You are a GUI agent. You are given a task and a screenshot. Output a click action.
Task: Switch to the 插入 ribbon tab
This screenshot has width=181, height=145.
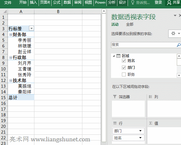click(33, 2)
